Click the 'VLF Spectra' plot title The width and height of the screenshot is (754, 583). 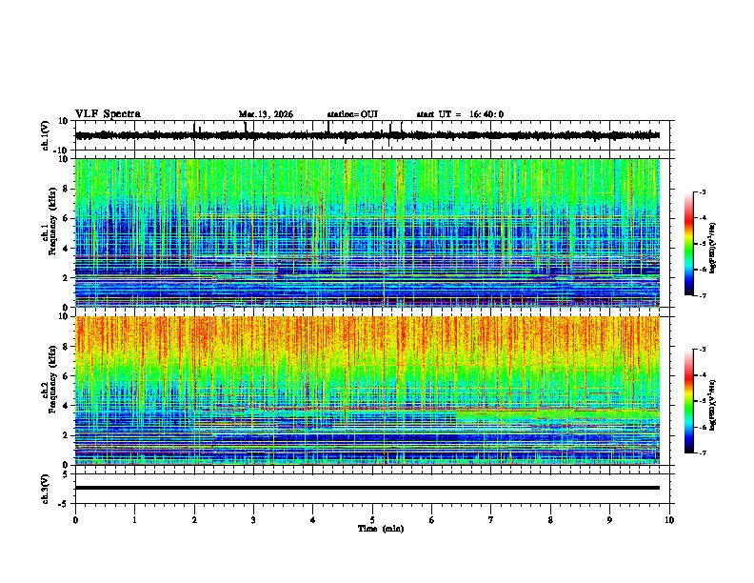pyautogui.click(x=108, y=114)
